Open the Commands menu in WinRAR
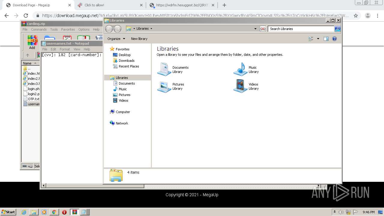 [x=39, y=29]
